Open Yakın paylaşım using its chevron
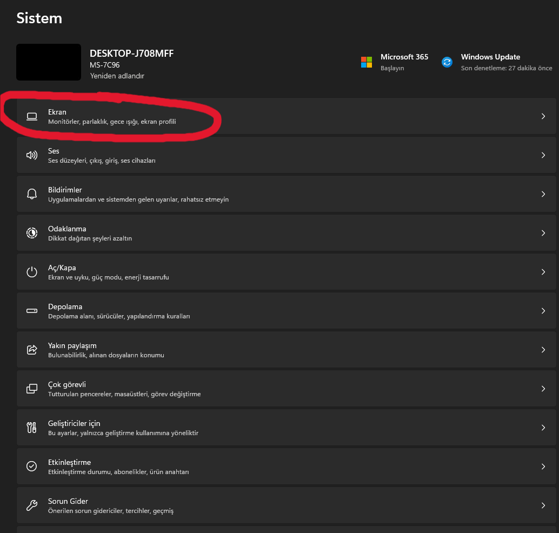 click(x=543, y=350)
